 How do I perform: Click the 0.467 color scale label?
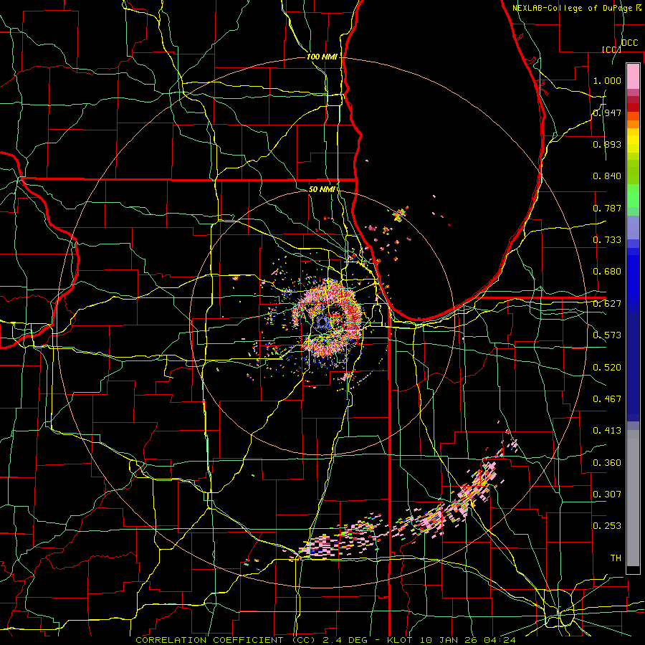pyautogui.click(x=607, y=399)
